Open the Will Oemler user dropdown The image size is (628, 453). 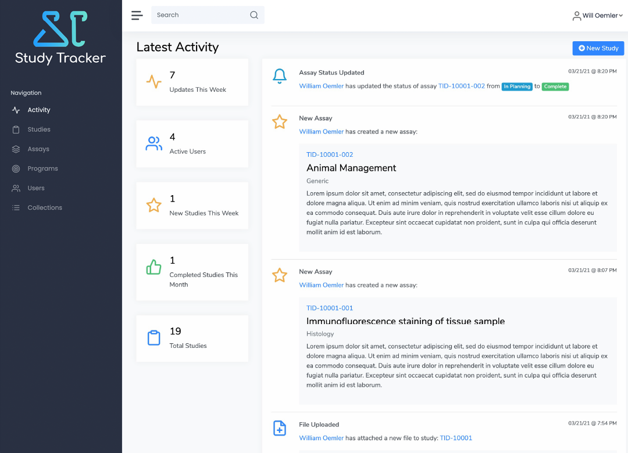pos(597,16)
